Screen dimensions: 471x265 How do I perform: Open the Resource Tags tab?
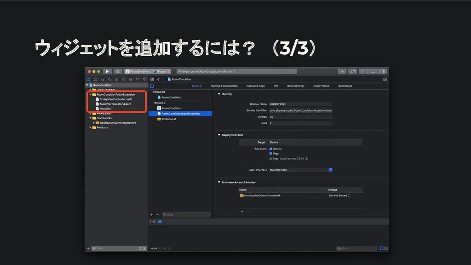(256, 86)
